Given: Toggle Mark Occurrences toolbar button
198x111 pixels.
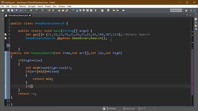Looking at the screenshot, I should 77,10.
